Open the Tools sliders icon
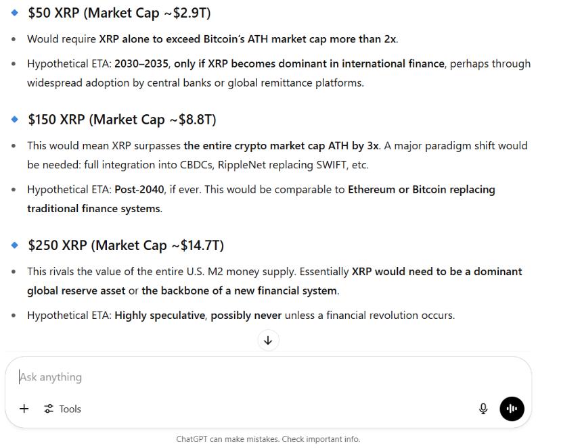This screenshot has width=582, height=448. pos(49,409)
